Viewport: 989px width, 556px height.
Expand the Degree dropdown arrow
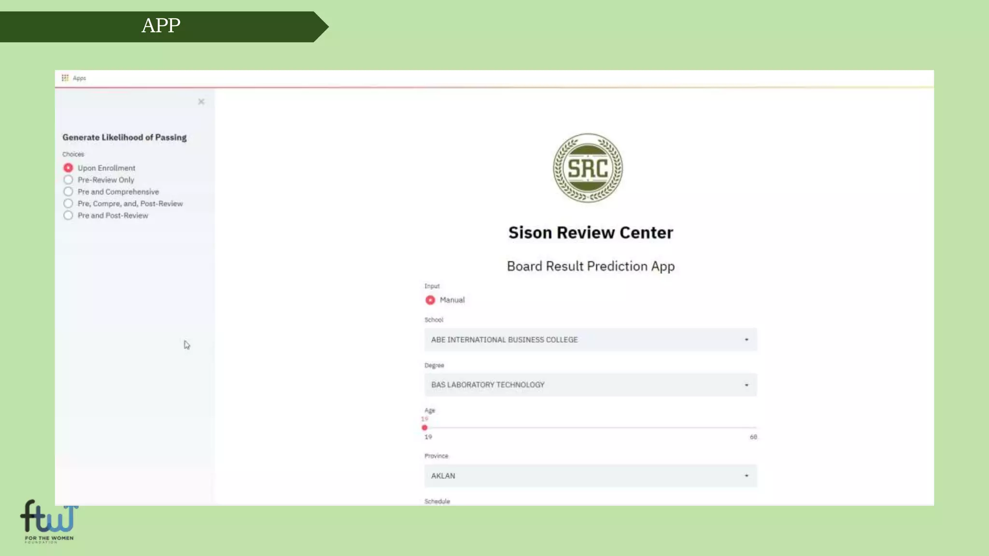coord(747,385)
